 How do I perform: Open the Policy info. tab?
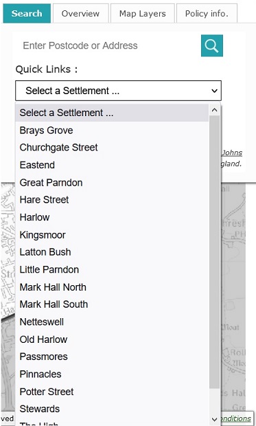coord(207,14)
